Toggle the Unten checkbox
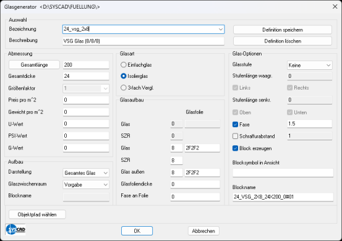Screen dimensions: 342x241 (289, 112)
